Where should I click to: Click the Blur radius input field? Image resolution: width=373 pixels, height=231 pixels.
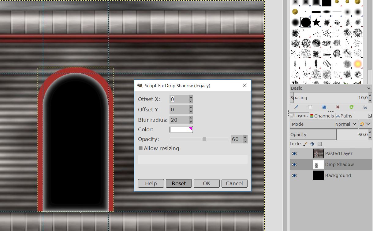point(179,120)
